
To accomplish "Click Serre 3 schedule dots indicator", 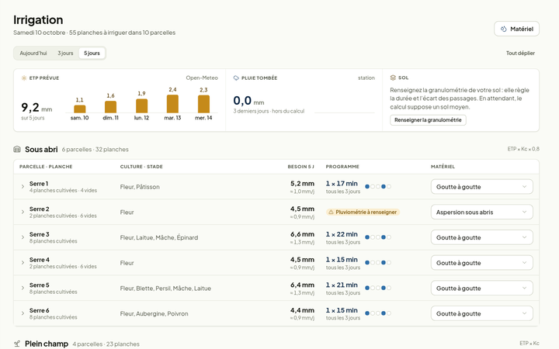I will tap(378, 237).
